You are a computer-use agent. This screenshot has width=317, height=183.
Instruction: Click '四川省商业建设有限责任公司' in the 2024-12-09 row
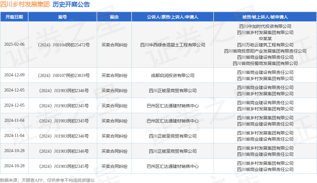[265, 72]
